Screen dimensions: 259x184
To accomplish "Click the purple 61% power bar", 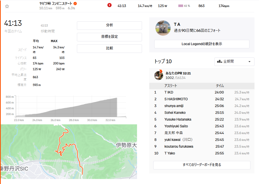I will point(181,6).
